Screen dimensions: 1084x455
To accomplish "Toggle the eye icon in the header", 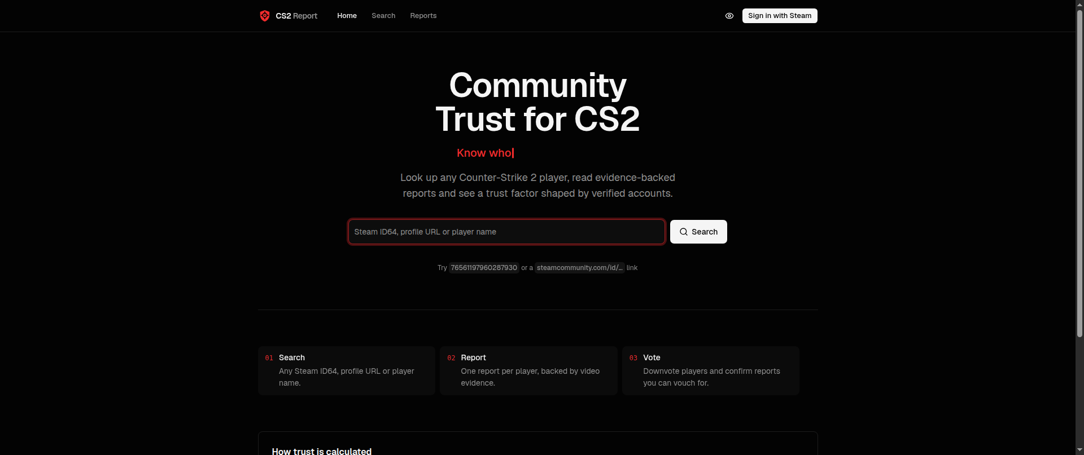I will click(x=729, y=16).
